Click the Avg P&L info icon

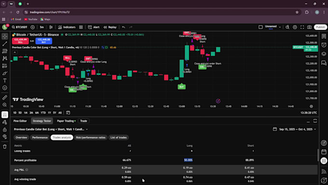pyautogui.click(x=27, y=170)
